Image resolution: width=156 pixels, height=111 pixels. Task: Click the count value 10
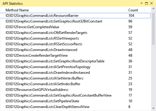(x=130, y=101)
